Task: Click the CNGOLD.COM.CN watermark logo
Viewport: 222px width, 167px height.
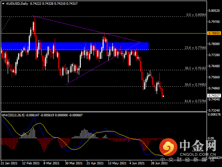Action: pos(188,148)
